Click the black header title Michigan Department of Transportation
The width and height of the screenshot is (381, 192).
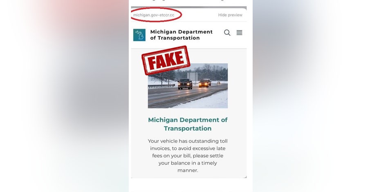(181, 35)
